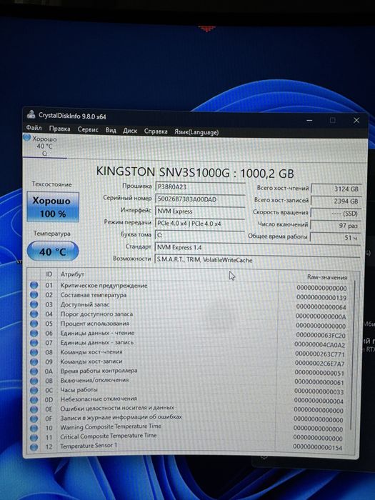Click the Стандарт field NVM Express 1.4
The image size is (375, 500).
click(x=258, y=247)
